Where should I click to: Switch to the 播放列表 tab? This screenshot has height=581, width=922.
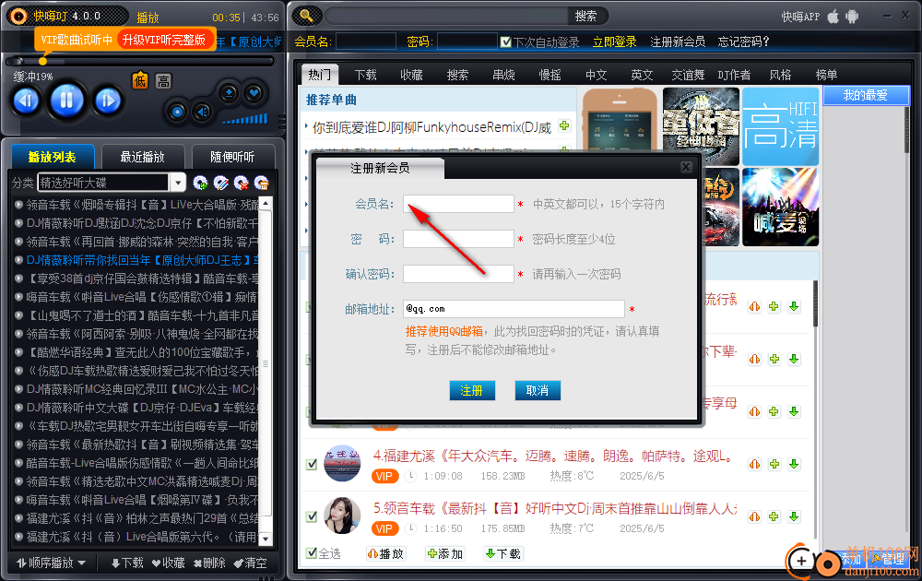click(53, 157)
